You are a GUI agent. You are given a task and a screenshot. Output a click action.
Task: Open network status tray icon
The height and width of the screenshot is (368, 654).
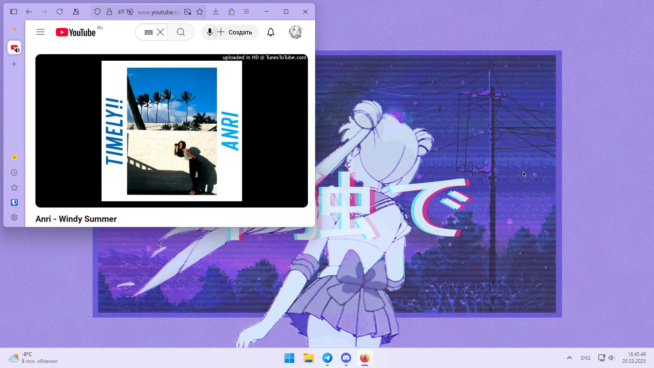point(602,358)
